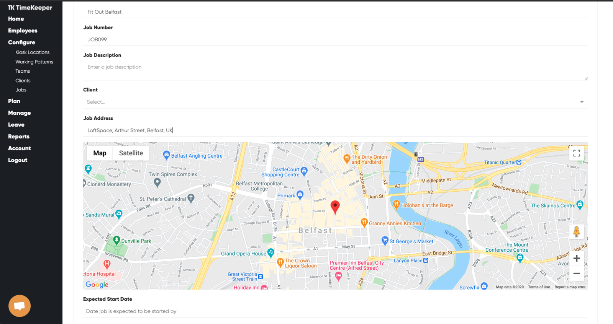Select the CastleCourt Shopping Centre pin
The width and height of the screenshot is (613, 324).
(x=304, y=171)
